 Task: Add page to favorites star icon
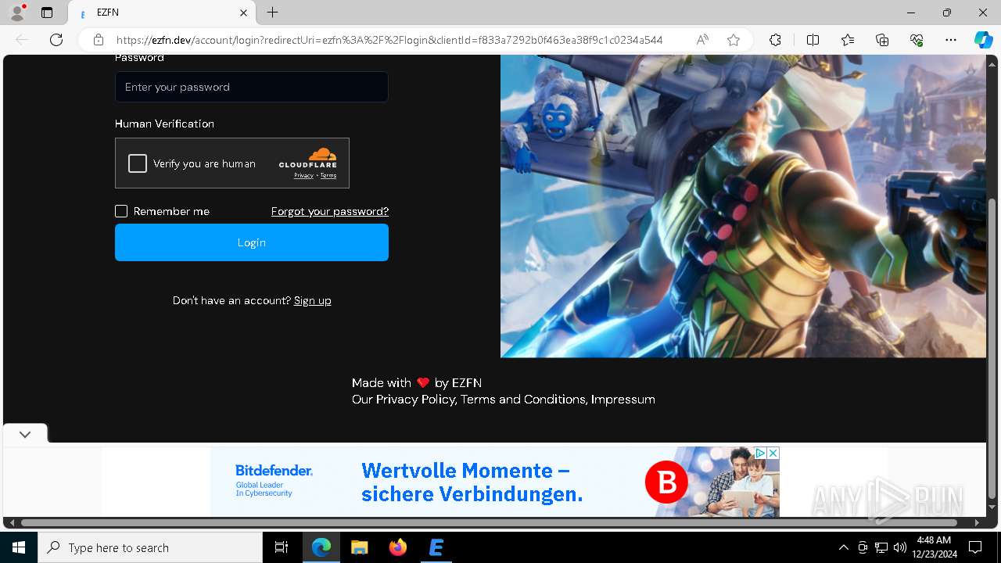(x=734, y=40)
